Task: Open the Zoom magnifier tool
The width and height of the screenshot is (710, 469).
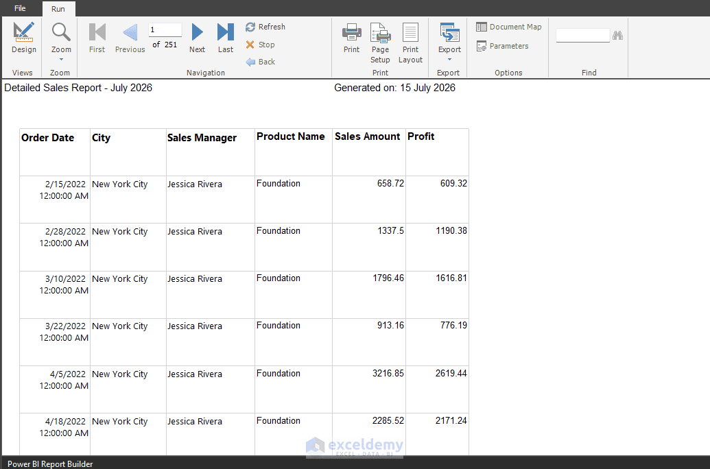Action: tap(61, 33)
